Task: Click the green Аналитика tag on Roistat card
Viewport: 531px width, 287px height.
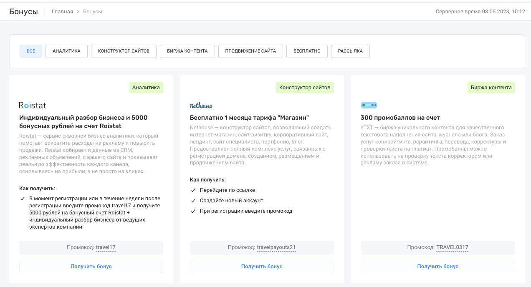Action: [x=146, y=88]
